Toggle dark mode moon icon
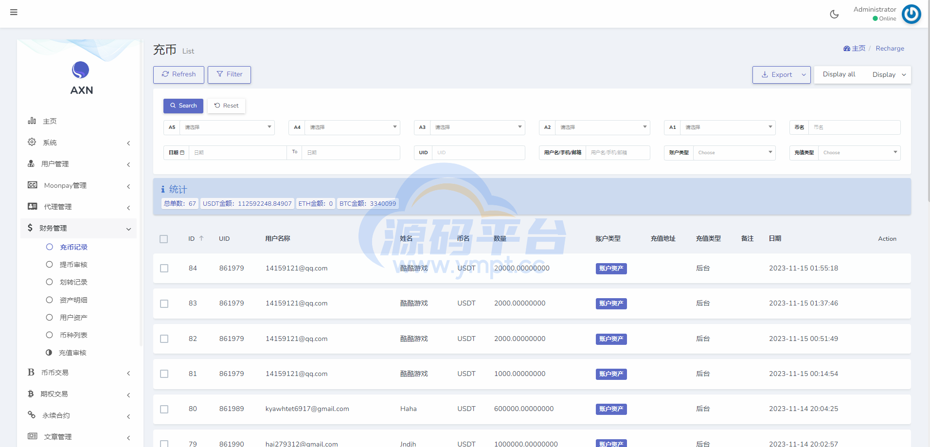Viewport: 930px width, 447px height. click(834, 14)
